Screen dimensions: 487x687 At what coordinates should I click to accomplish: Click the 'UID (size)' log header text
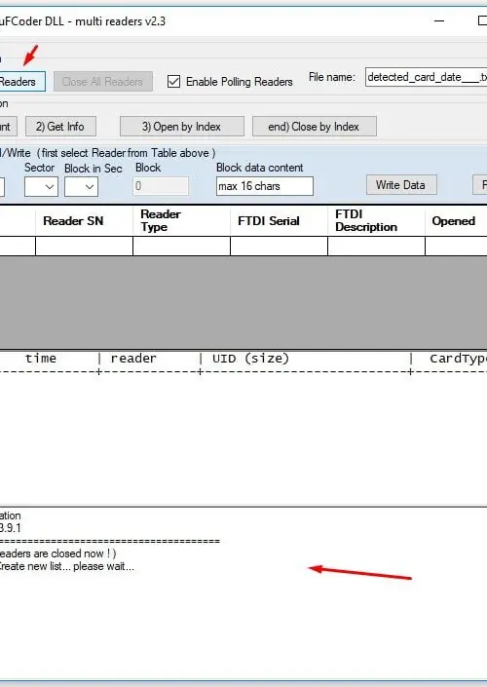tap(250, 359)
